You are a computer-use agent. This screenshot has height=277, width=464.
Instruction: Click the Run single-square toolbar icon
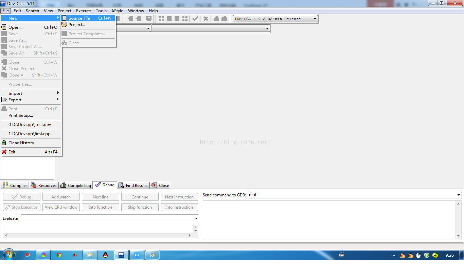(169, 19)
